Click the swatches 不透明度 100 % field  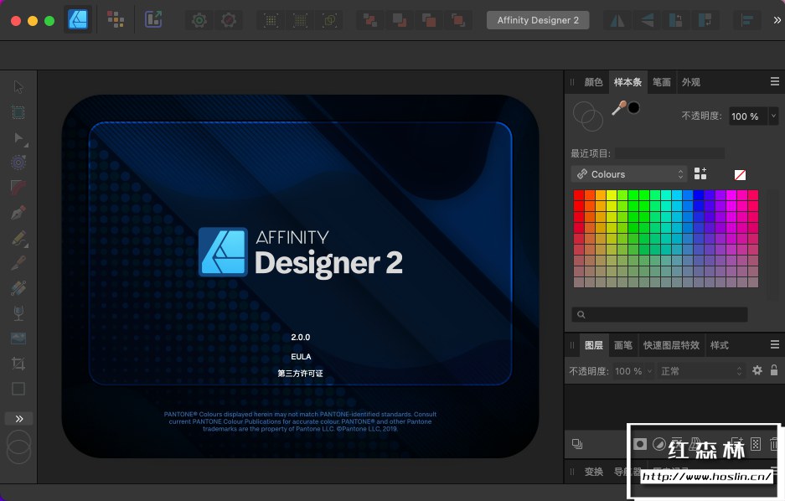(747, 116)
